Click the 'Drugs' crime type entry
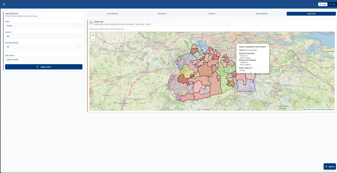This screenshot has width=337, height=173. (242, 70)
